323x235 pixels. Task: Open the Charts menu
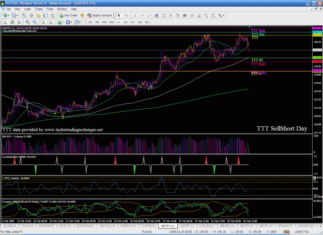(x=39, y=9)
